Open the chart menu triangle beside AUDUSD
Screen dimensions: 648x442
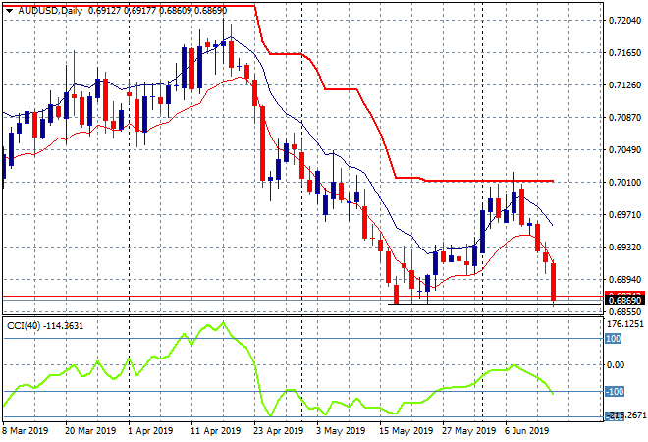click(9, 11)
